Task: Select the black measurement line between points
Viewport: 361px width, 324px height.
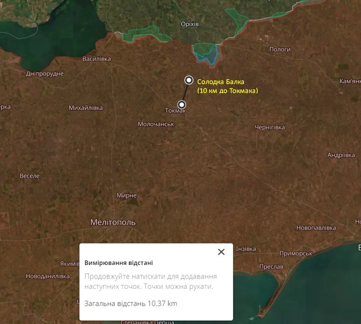Action: [x=185, y=92]
